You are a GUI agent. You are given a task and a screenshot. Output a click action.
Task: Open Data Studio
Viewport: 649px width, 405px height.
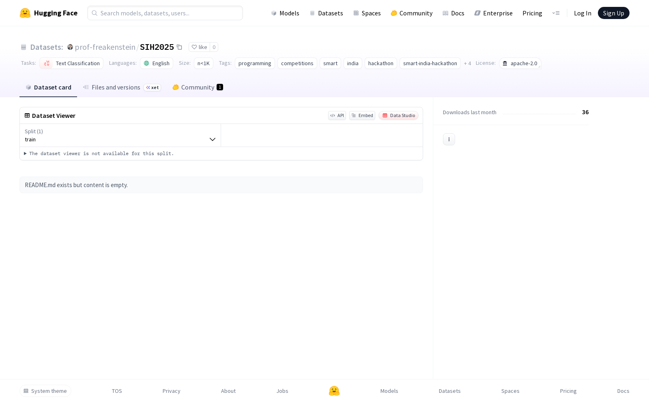(x=399, y=115)
